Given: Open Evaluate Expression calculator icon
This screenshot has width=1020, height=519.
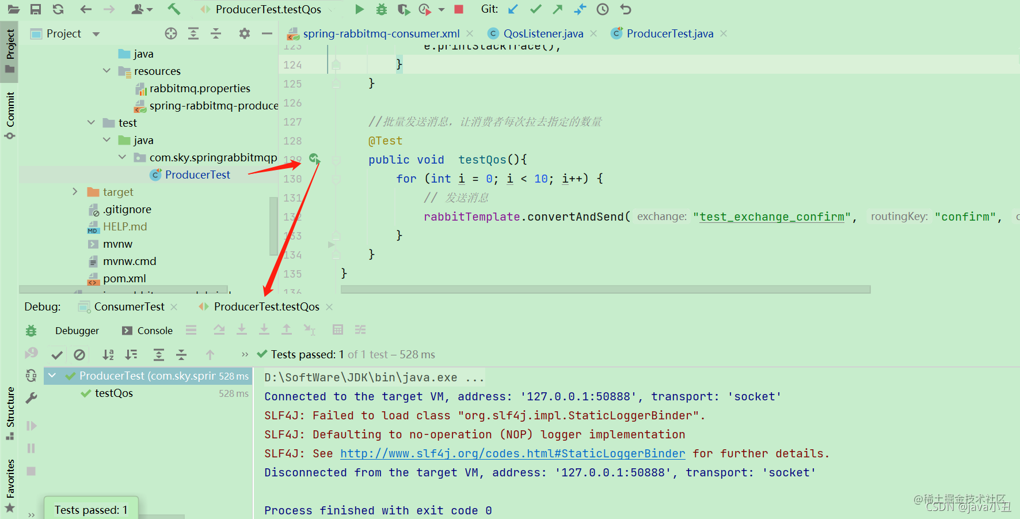Looking at the screenshot, I should 338,329.
